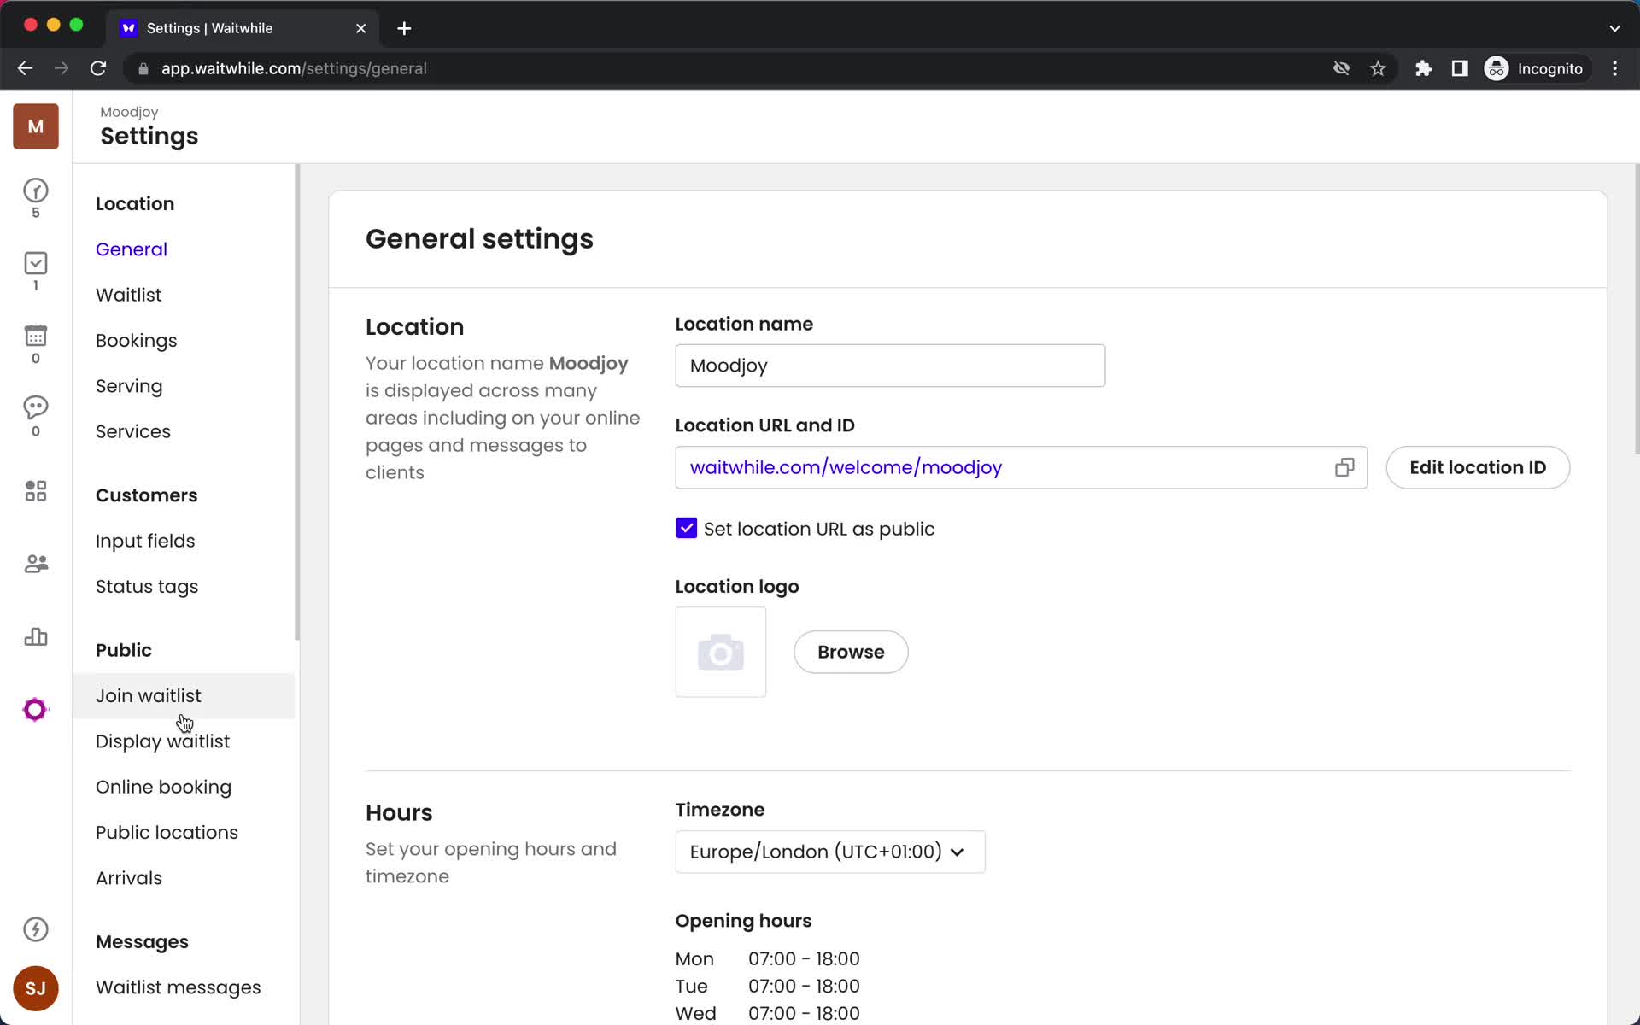
Task: Click Browse to upload location logo
Action: (x=850, y=651)
